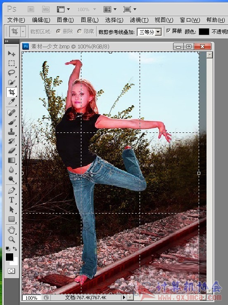
Task: Click the status bar info arrow
Action: (124, 297)
